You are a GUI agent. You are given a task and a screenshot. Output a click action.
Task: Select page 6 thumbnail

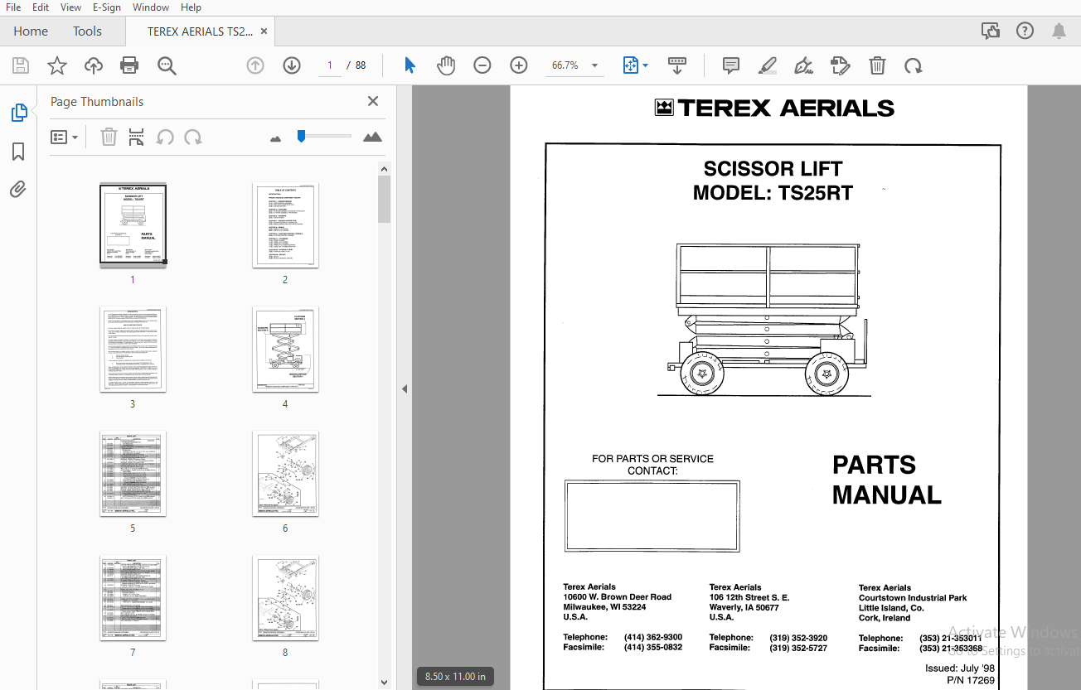click(285, 474)
